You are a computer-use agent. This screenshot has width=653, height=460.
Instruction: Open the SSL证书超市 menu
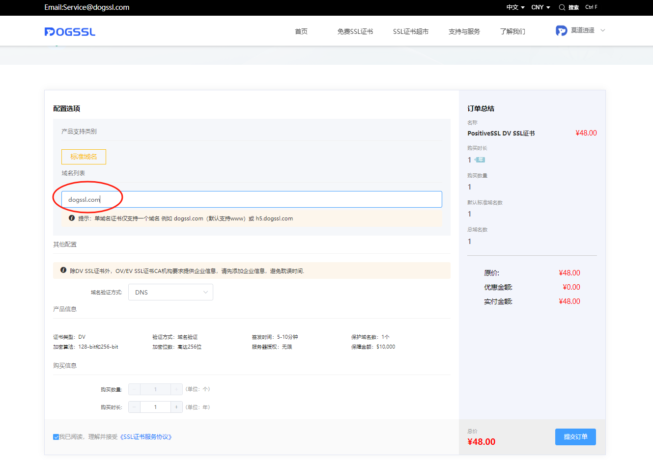pyautogui.click(x=411, y=31)
